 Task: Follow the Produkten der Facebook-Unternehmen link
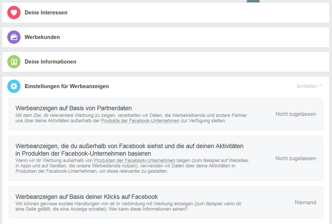(x=134, y=160)
